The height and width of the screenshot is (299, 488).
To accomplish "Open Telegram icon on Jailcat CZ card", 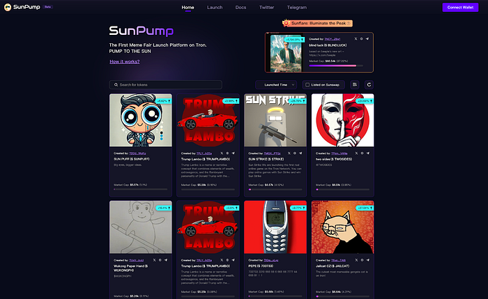I will [368, 260].
